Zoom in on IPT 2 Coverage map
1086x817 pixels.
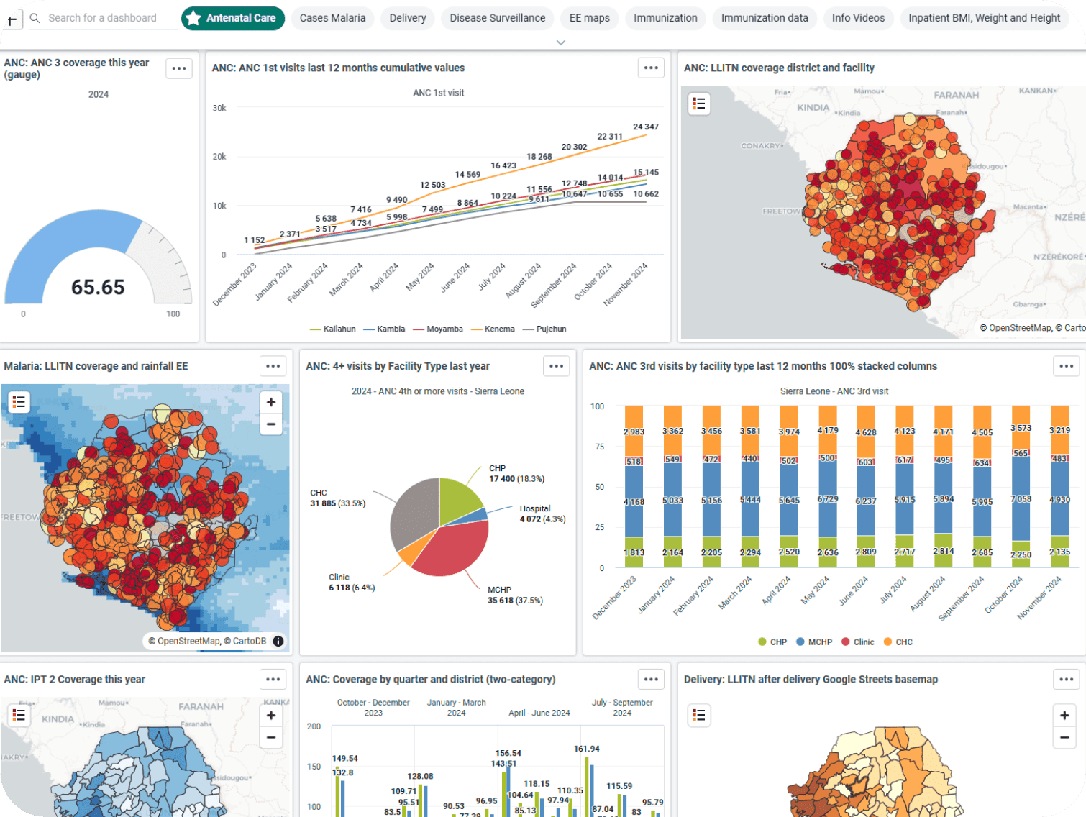271,716
